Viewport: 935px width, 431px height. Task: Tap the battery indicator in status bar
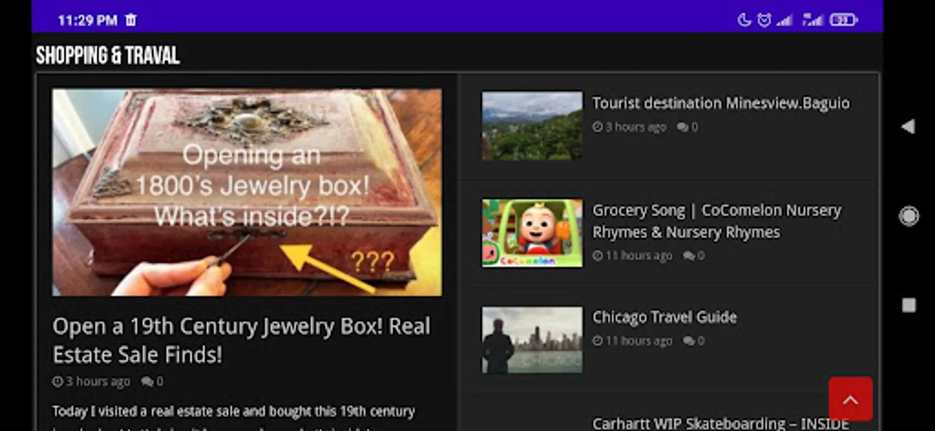(844, 20)
